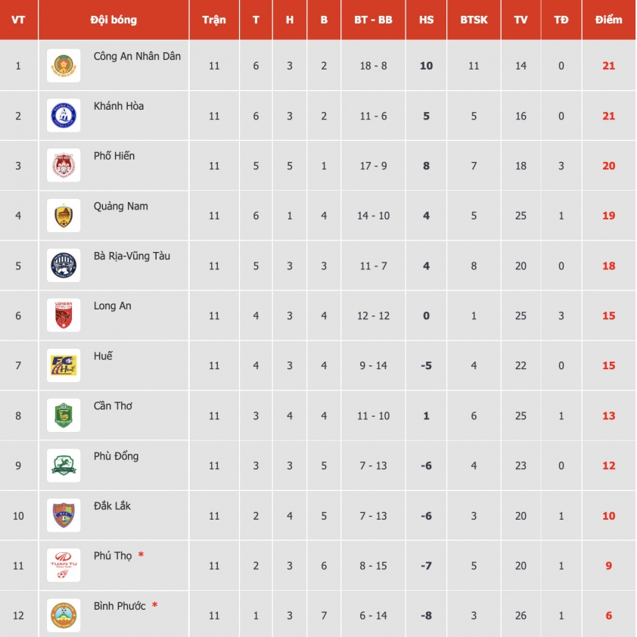Click the Đội bóng column header
This screenshot has width=637, height=637.
[113, 20]
